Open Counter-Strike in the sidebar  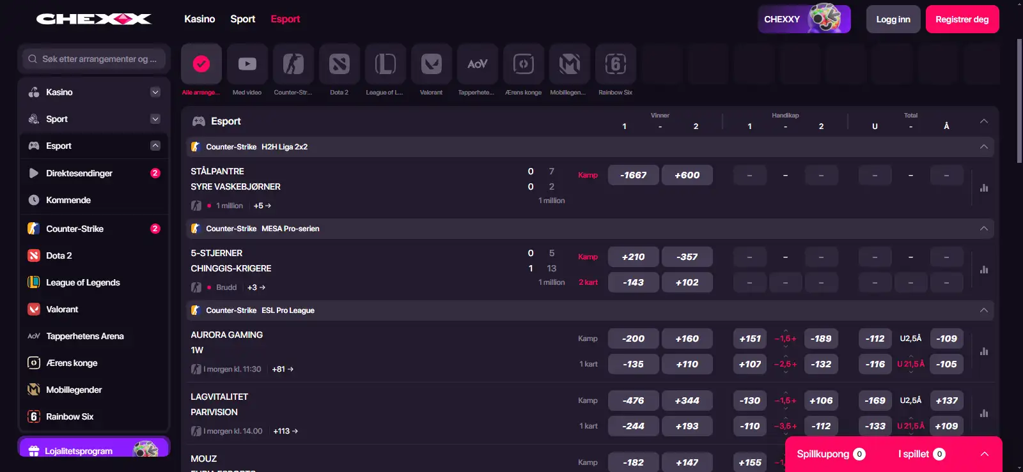94,229
